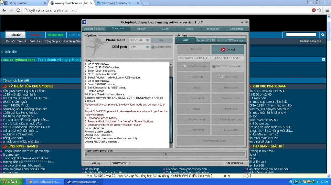Bookmark this page with star icon
This screenshot has height=185, width=331.
(319, 10)
